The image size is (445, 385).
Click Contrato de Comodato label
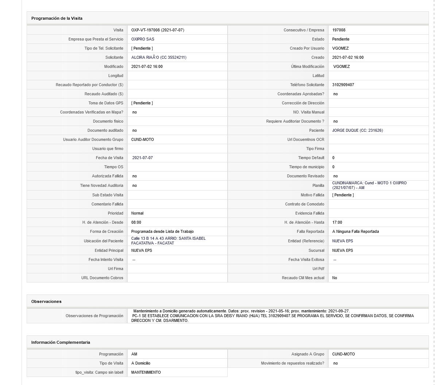click(305, 204)
